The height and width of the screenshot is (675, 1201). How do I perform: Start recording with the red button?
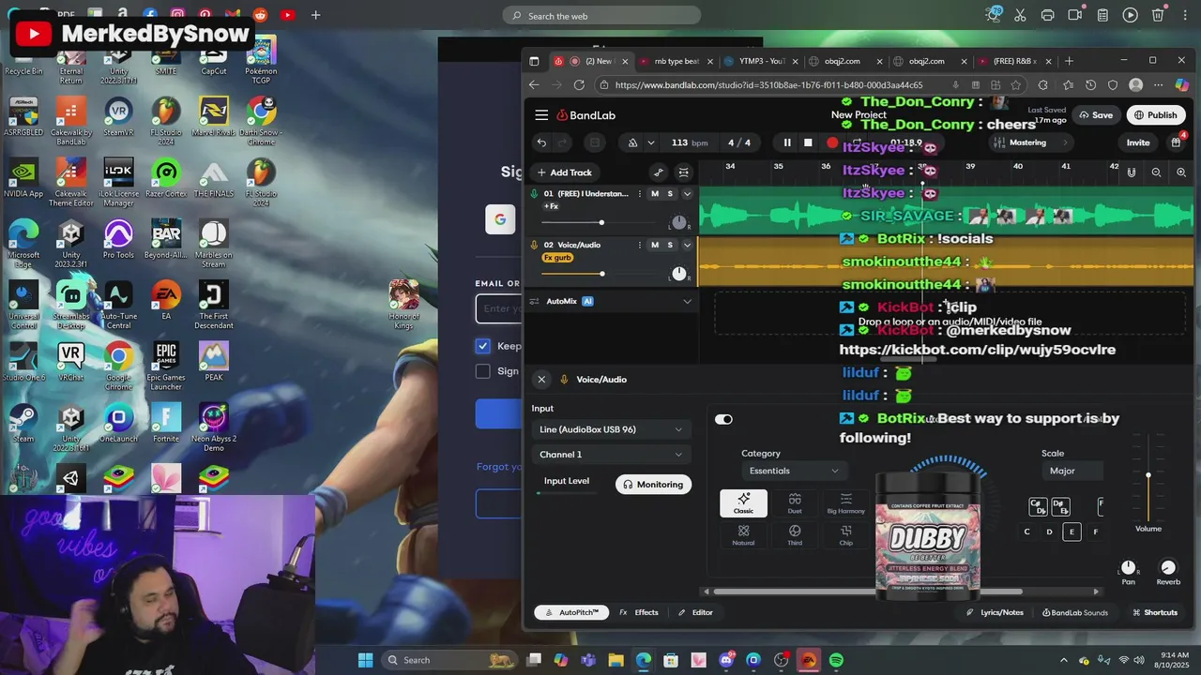832,142
